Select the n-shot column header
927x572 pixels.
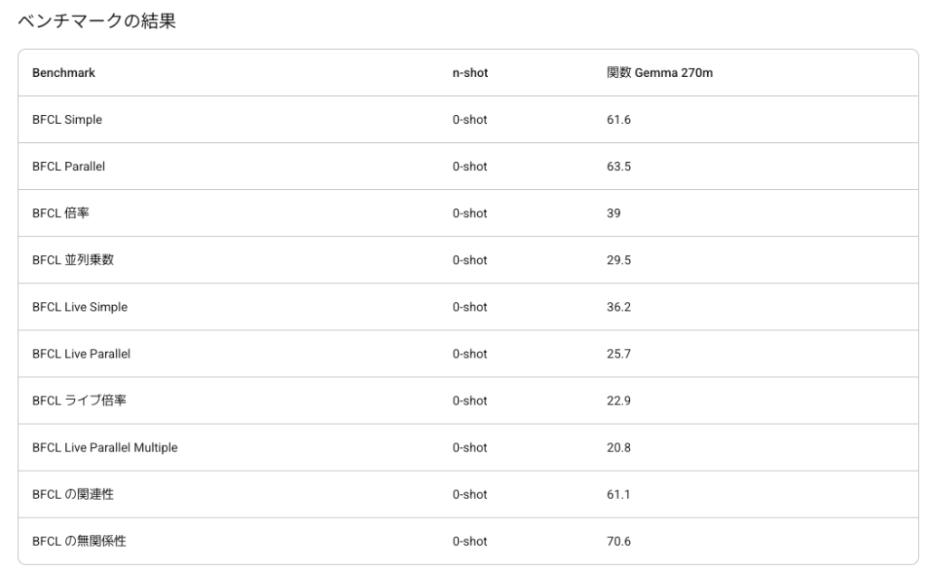[x=470, y=73]
